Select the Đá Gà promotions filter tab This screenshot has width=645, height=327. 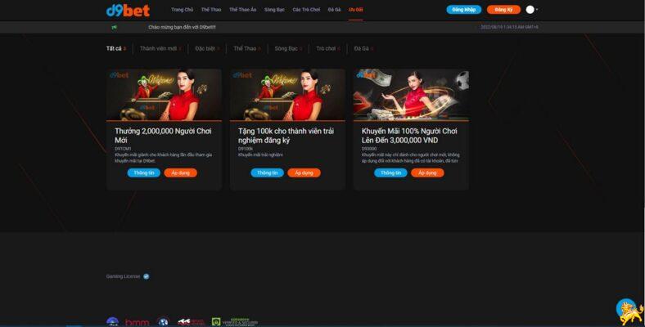point(363,48)
